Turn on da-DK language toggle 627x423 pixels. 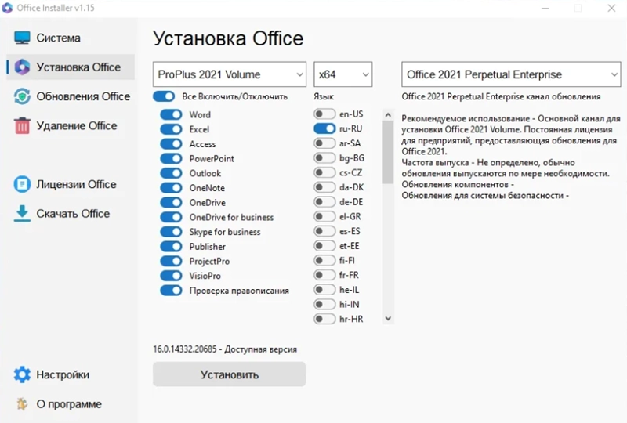[x=324, y=187]
